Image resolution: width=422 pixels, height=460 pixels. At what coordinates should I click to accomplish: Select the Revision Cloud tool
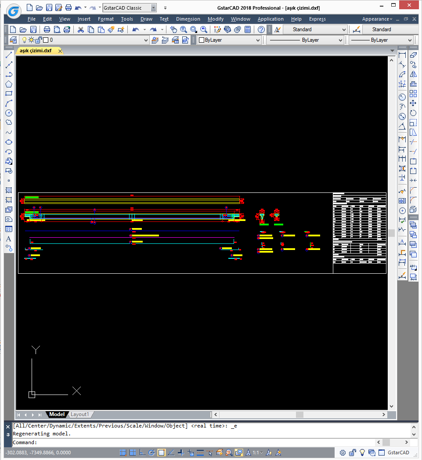click(9, 123)
